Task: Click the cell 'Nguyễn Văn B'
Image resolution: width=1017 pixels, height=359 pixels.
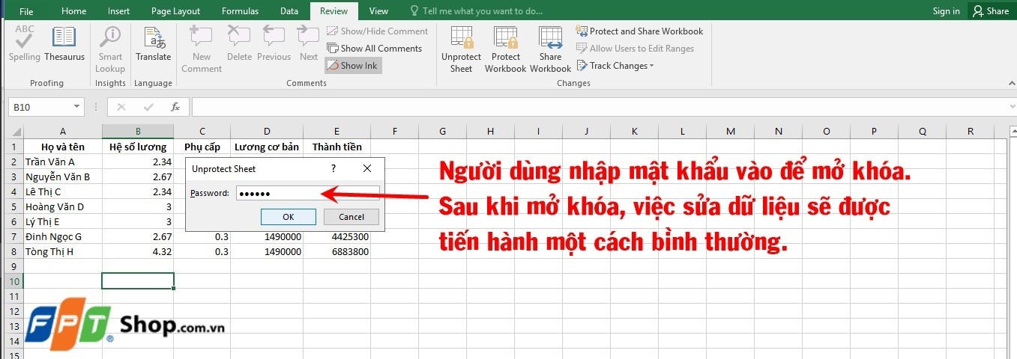Action: pos(62,177)
